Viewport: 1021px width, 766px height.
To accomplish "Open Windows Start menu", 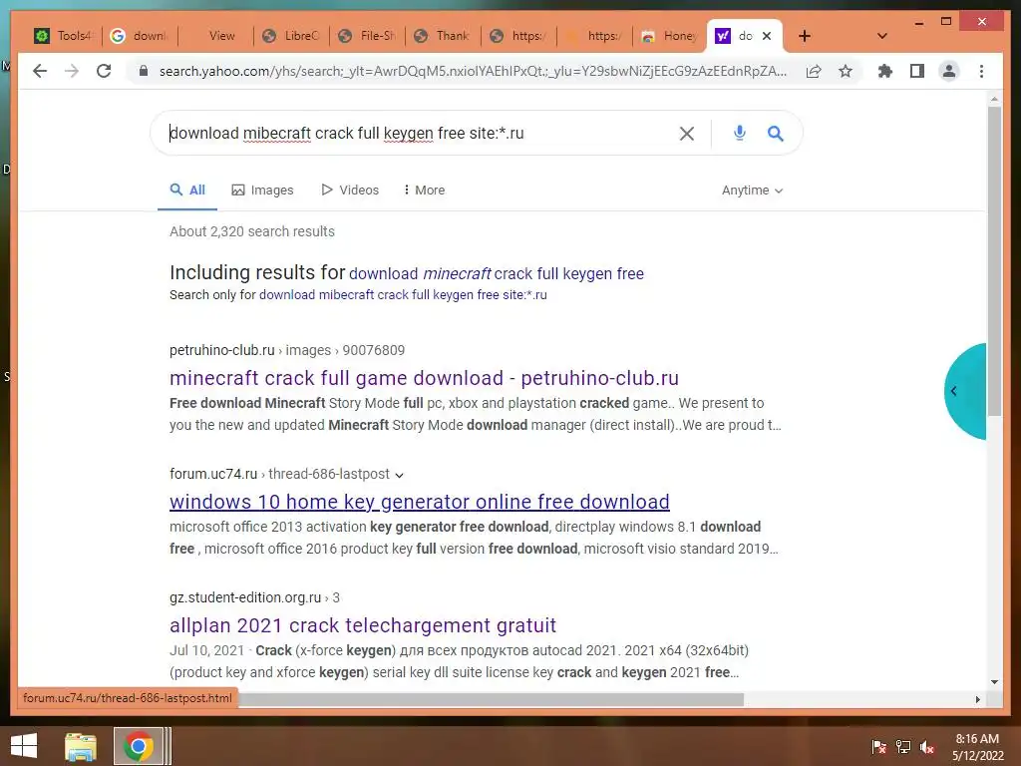I will pos(24,746).
